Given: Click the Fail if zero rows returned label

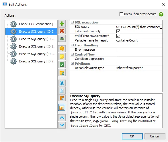Looking at the screenshot, I should click(x=92, y=36).
